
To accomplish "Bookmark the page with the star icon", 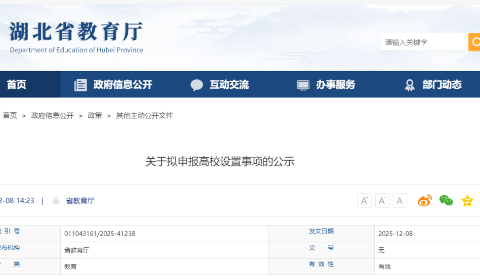I will coord(467,201).
